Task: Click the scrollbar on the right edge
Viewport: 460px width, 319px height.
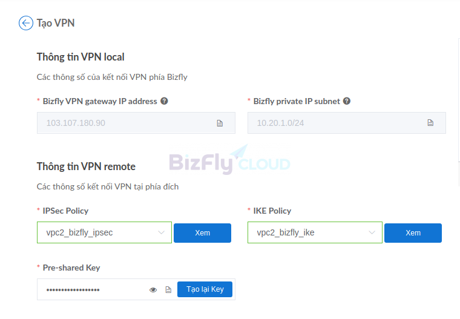Action: (x=459, y=111)
